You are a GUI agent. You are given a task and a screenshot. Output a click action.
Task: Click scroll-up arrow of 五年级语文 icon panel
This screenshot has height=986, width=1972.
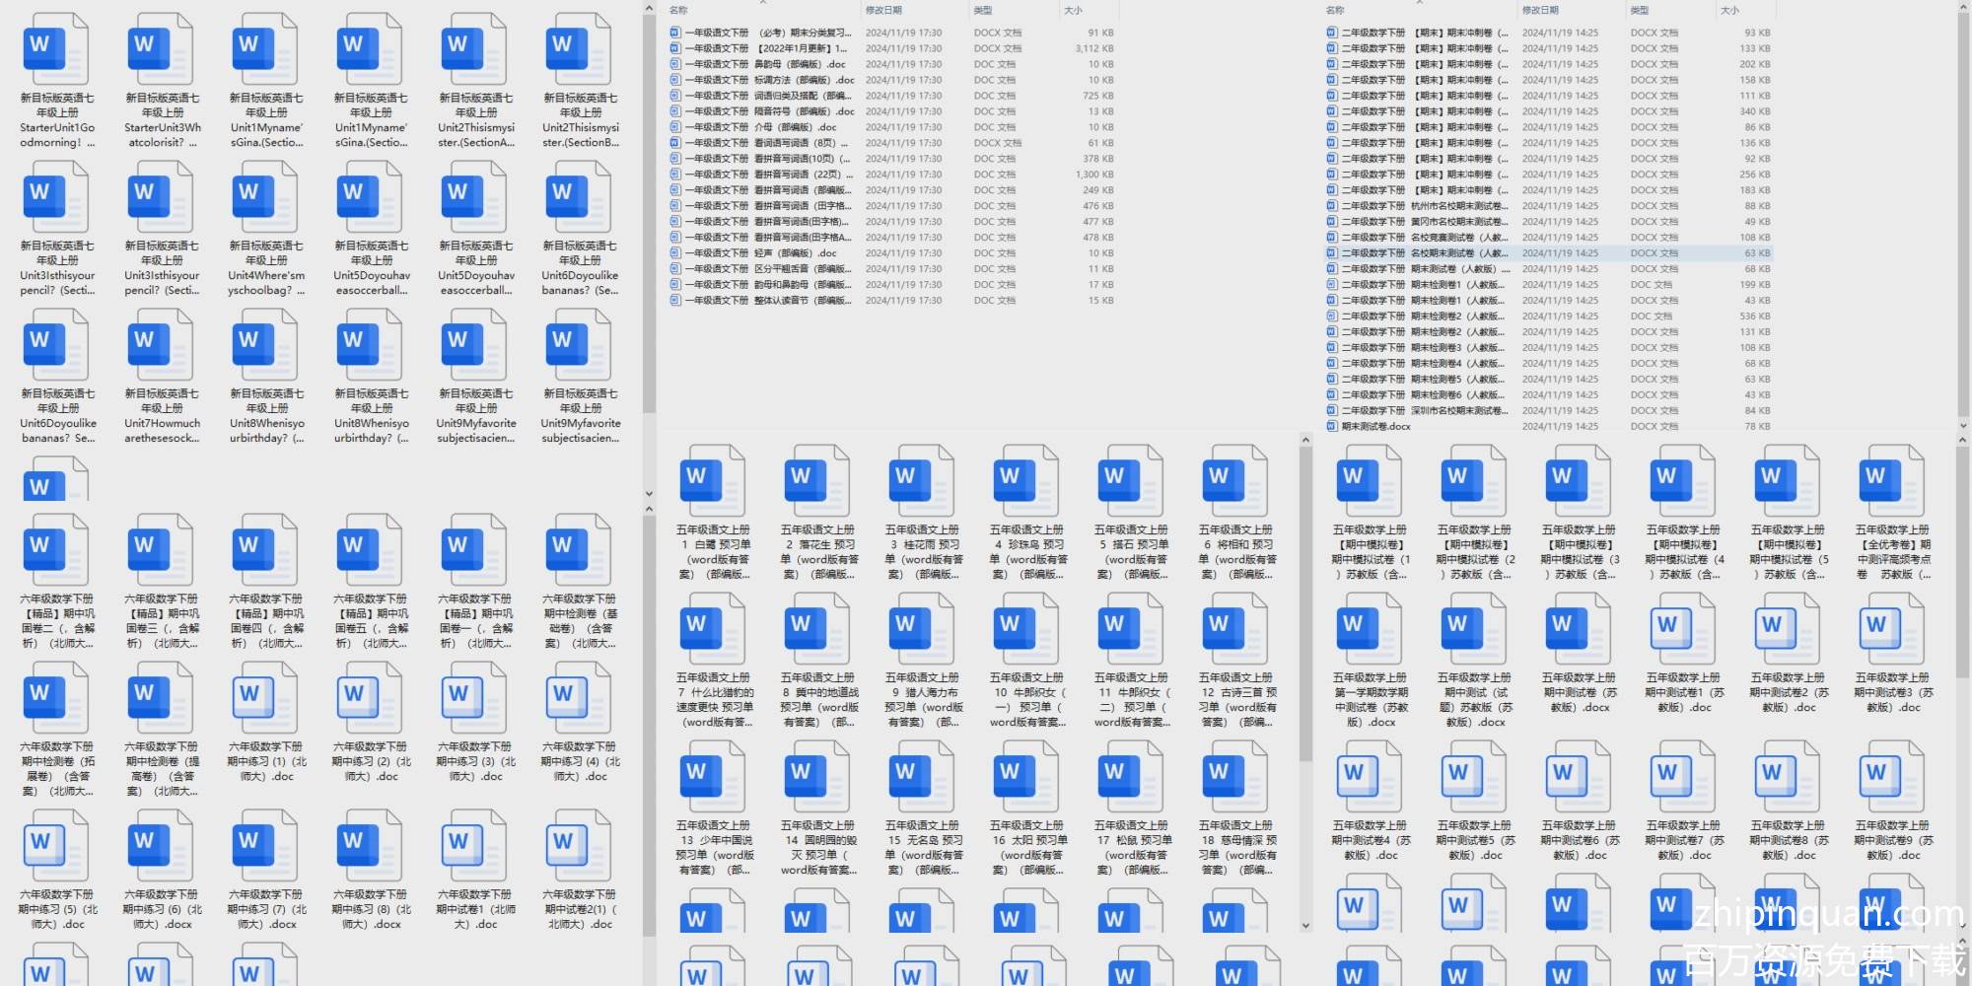1305,440
